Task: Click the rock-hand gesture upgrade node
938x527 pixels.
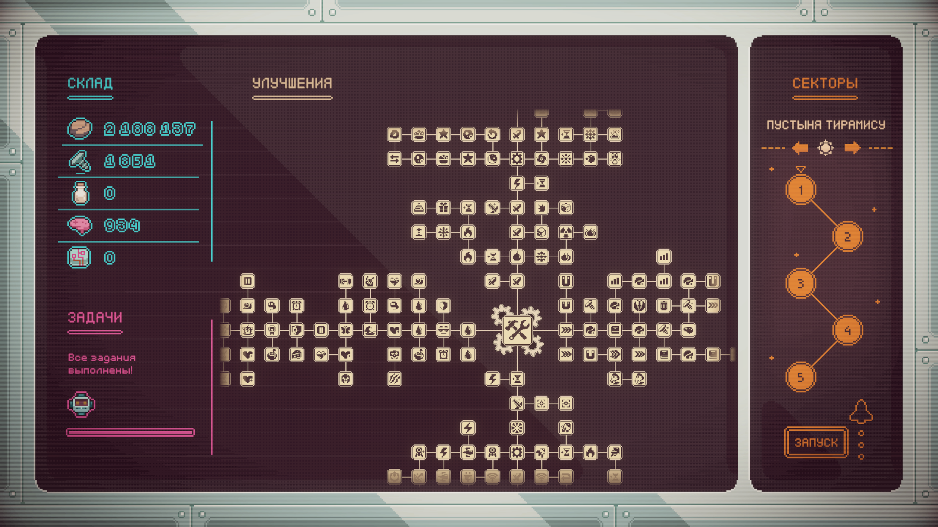Action: 370,281
